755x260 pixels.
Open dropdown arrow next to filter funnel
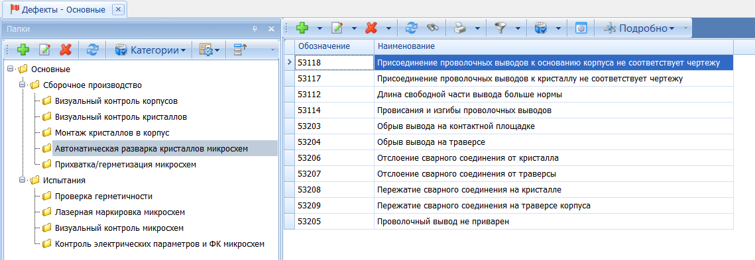(x=518, y=28)
